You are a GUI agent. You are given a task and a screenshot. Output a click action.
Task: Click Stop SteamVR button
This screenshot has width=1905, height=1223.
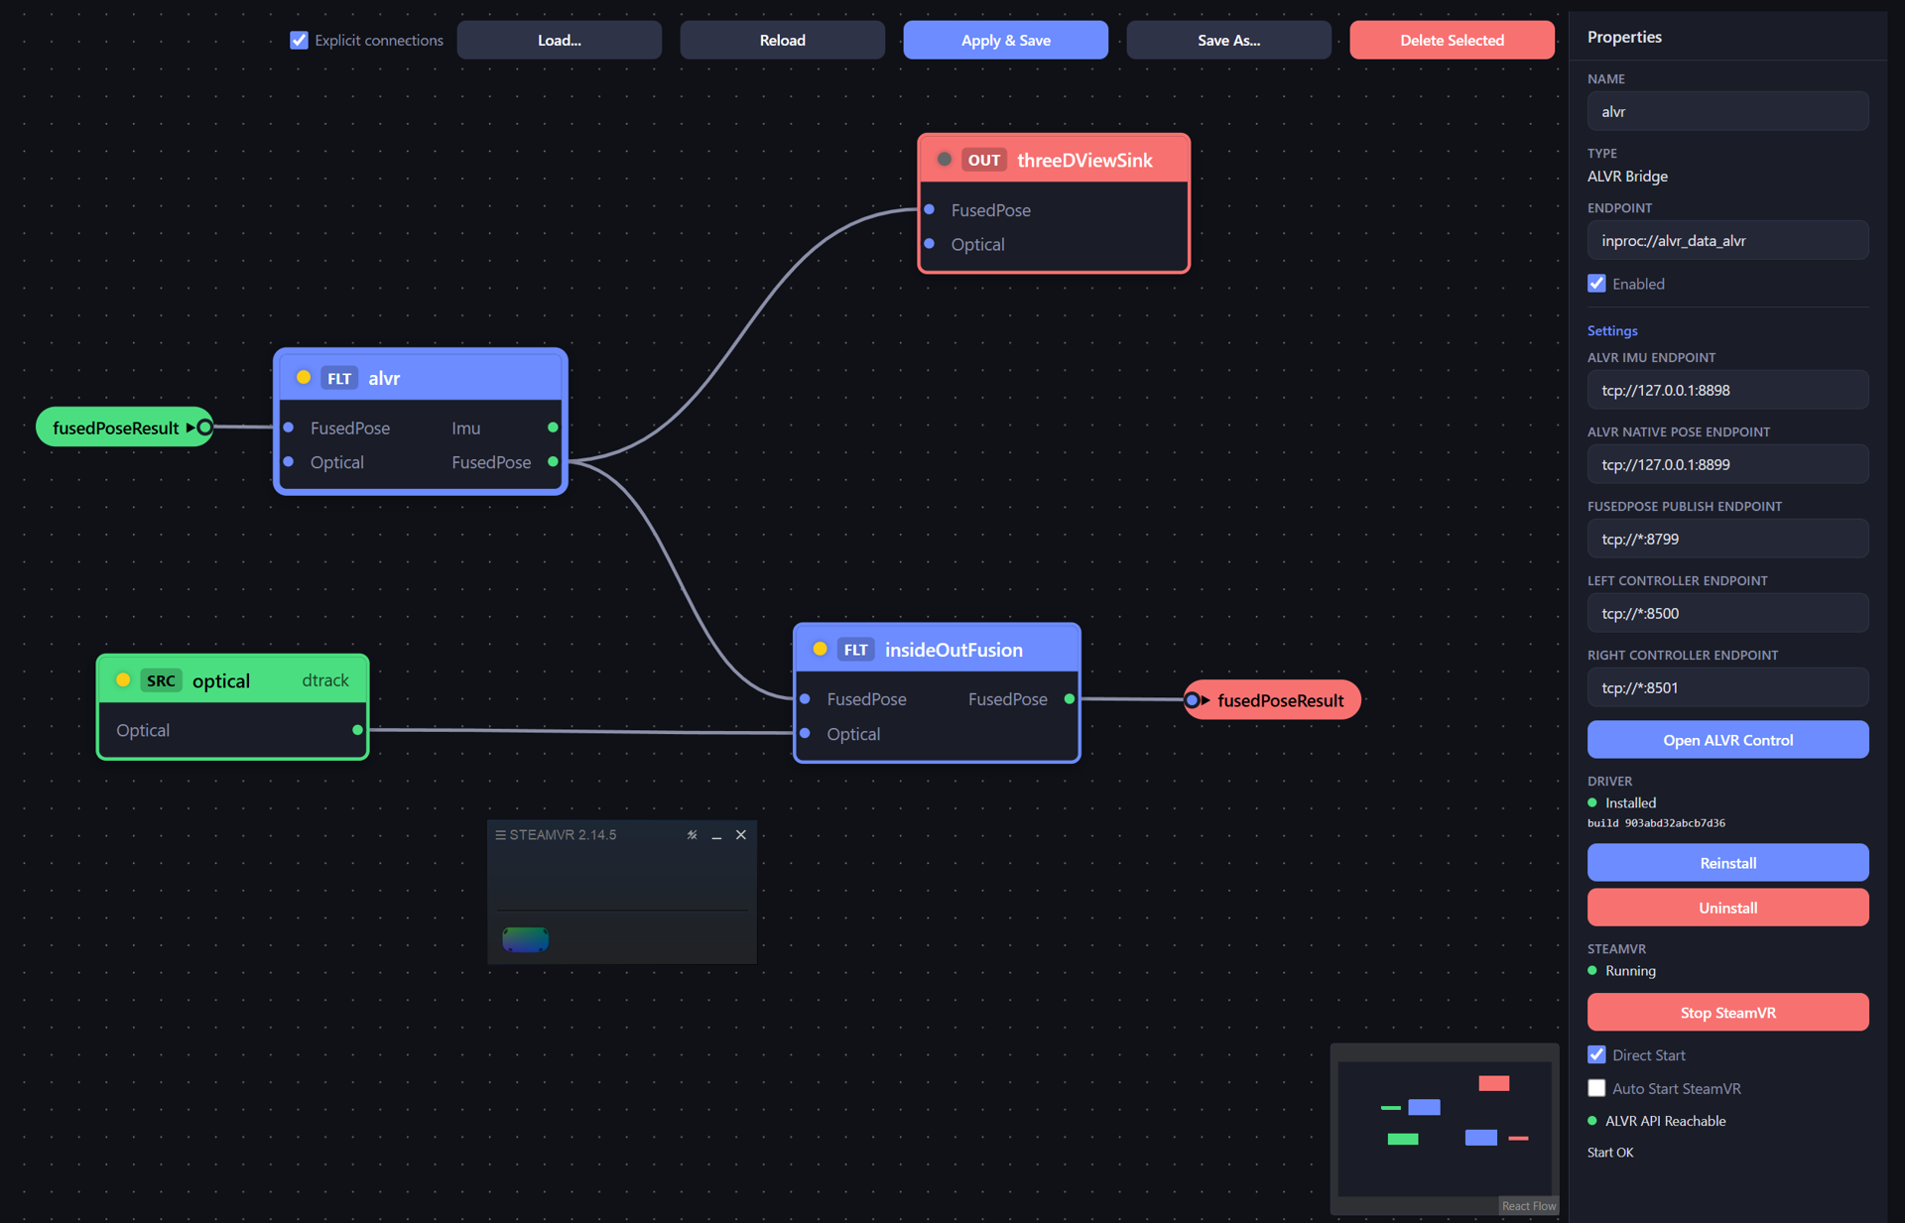1727,1013
